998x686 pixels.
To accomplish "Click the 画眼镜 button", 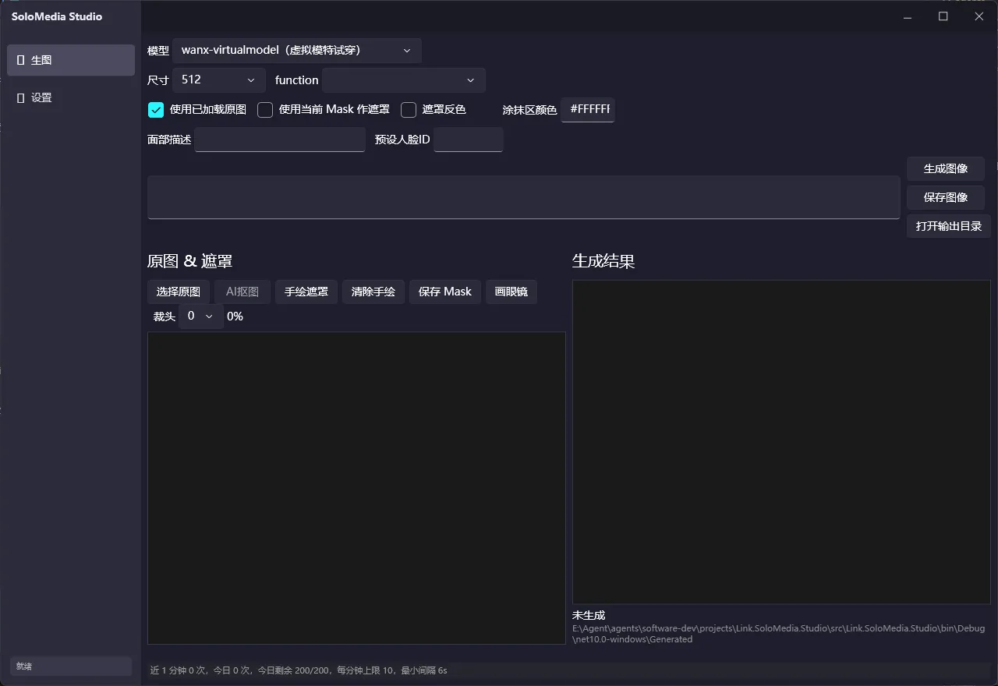I will tap(511, 292).
